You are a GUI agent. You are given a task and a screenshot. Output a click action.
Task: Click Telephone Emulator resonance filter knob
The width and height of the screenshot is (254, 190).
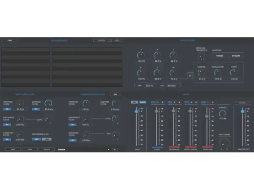tap(86, 119)
